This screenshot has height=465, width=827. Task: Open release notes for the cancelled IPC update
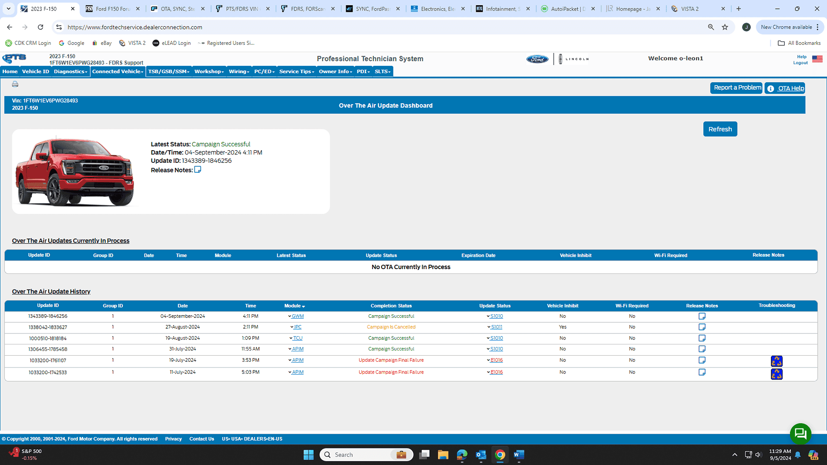(702, 327)
